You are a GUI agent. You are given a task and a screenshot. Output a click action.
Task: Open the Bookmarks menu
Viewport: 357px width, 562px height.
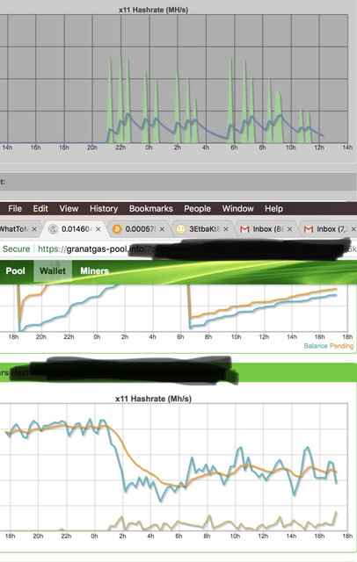click(x=151, y=209)
